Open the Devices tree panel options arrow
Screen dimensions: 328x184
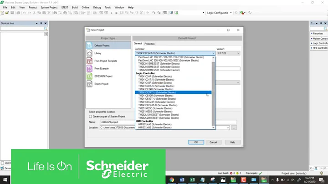point(36,23)
